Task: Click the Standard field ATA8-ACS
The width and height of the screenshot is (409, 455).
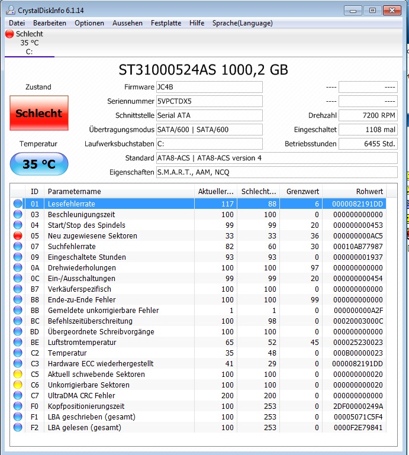Action: coord(276,158)
